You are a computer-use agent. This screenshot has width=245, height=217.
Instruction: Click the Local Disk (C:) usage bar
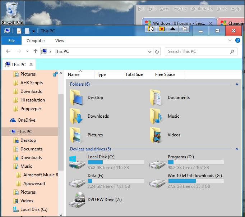[116, 162]
